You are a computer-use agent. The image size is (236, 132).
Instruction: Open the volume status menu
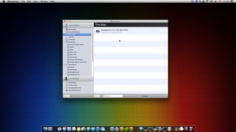click(x=215, y=1)
